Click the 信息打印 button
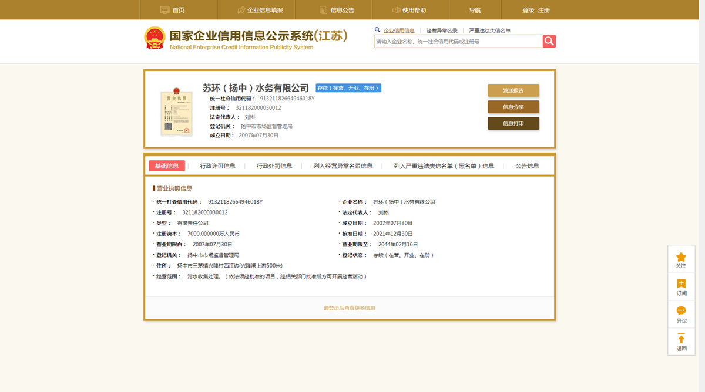 click(513, 123)
